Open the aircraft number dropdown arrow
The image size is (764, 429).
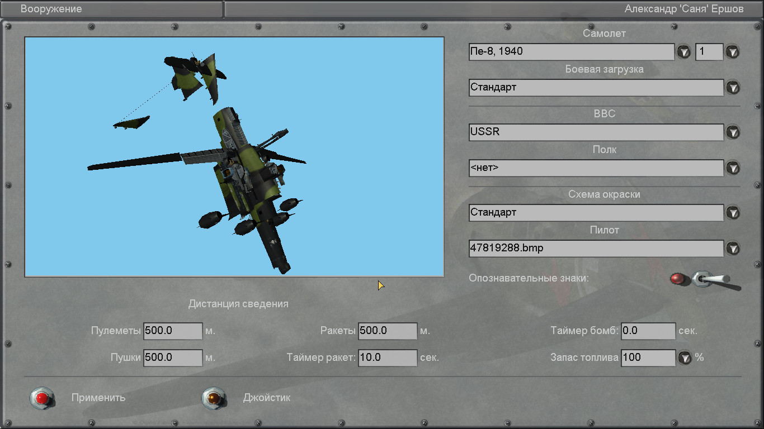point(733,52)
